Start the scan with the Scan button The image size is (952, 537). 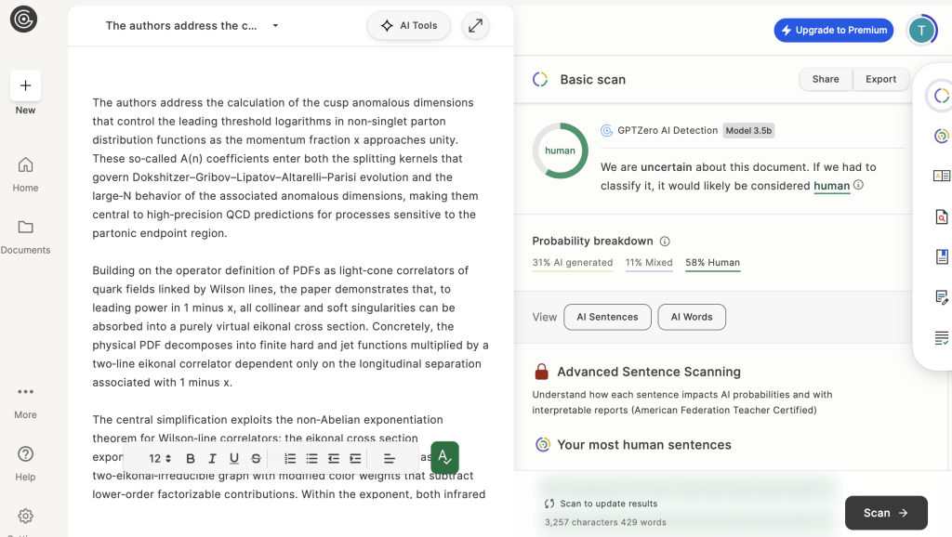point(886,513)
